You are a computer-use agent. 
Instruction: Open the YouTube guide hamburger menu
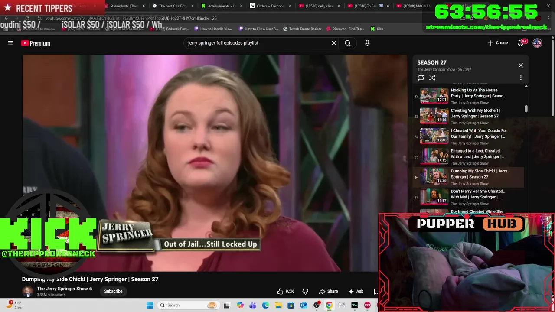[x=10, y=43]
